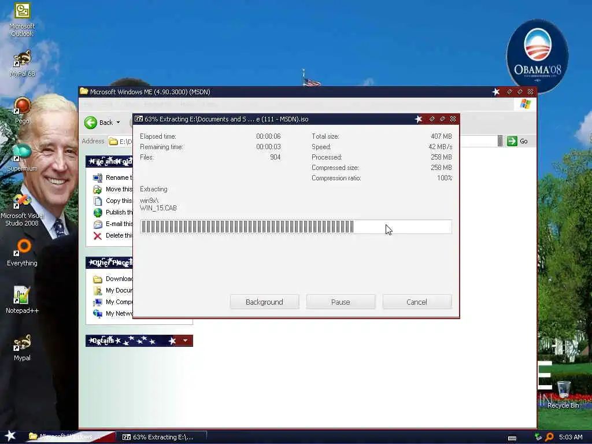Click the WIN_15.CAB file name text
592x444 pixels.
click(x=158, y=208)
